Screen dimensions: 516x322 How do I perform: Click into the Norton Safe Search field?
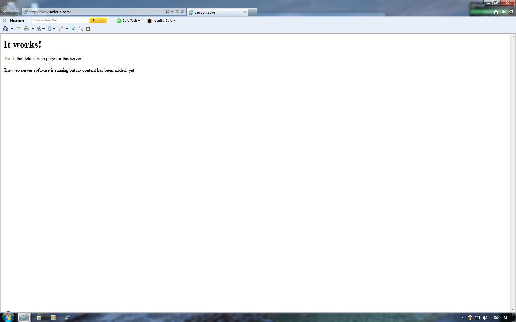60,21
